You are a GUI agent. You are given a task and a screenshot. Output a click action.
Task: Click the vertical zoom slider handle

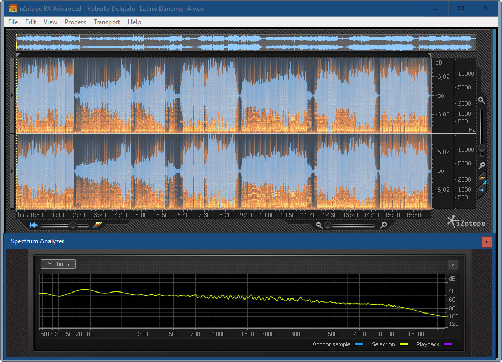pos(482,148)
